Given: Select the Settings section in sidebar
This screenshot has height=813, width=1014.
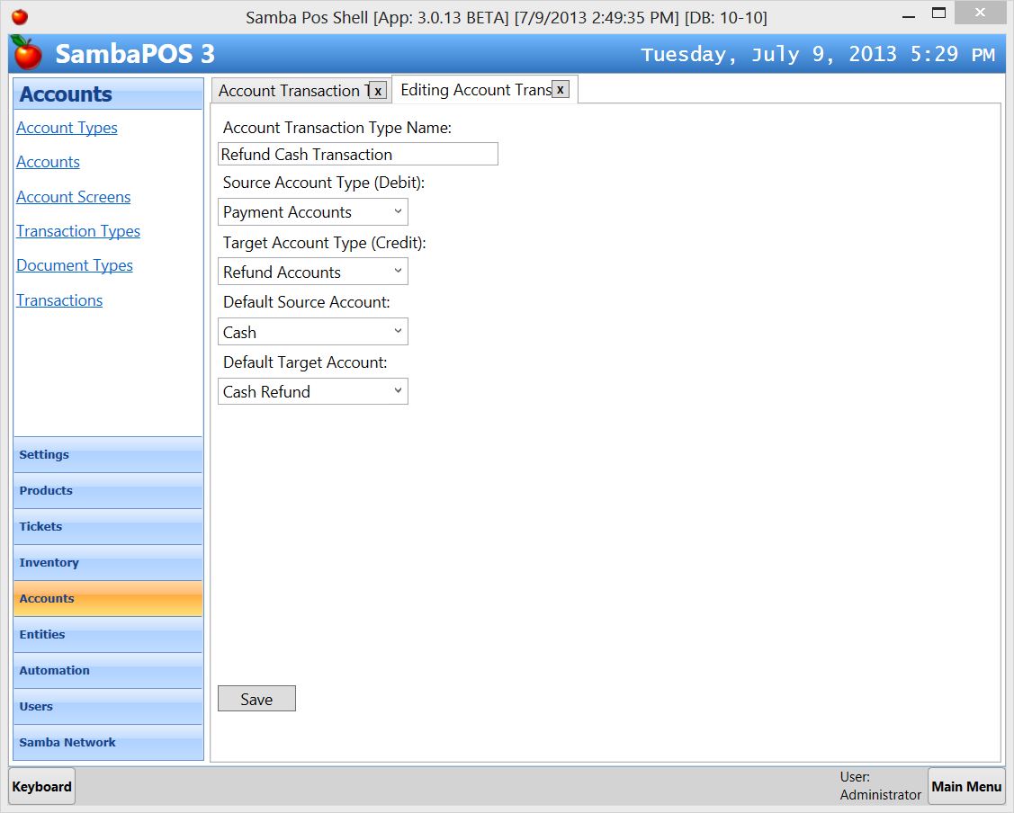Looking at the screenshot, I should (108, 455).
